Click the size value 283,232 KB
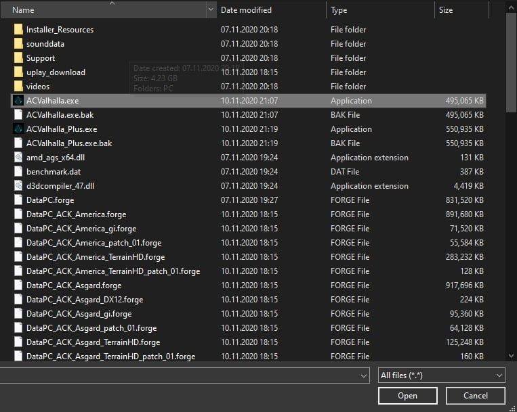Screen dimensions: 517x412 [x=465, y=256]
